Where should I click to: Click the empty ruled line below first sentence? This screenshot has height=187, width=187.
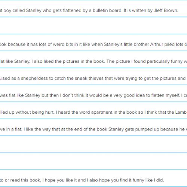(93, 25)
